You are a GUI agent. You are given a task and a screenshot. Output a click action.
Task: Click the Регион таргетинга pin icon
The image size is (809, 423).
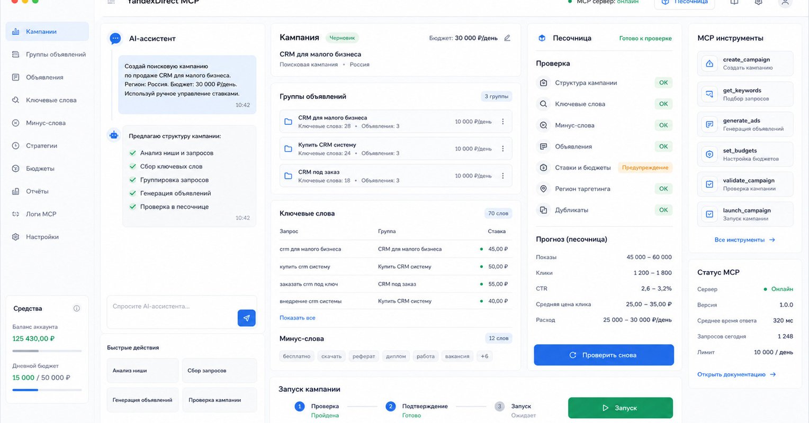click(543, 189)
